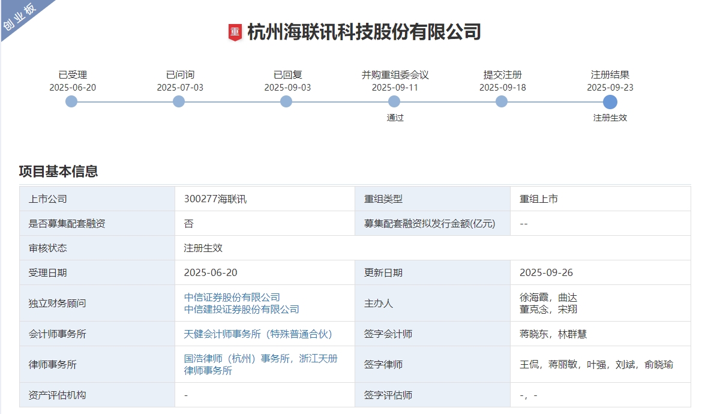The image size is (705, 414).
Task: Click the 2025-09-26 update date value
Action: tap(546, 272)
